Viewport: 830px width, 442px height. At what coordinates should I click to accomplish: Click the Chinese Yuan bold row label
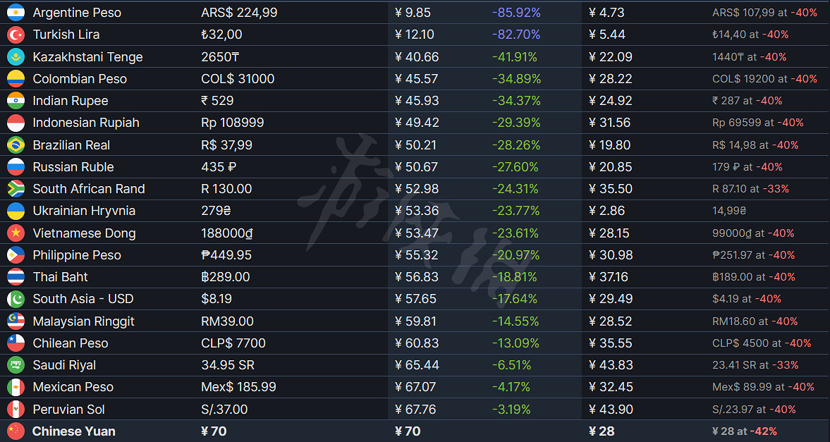point(74,431)
